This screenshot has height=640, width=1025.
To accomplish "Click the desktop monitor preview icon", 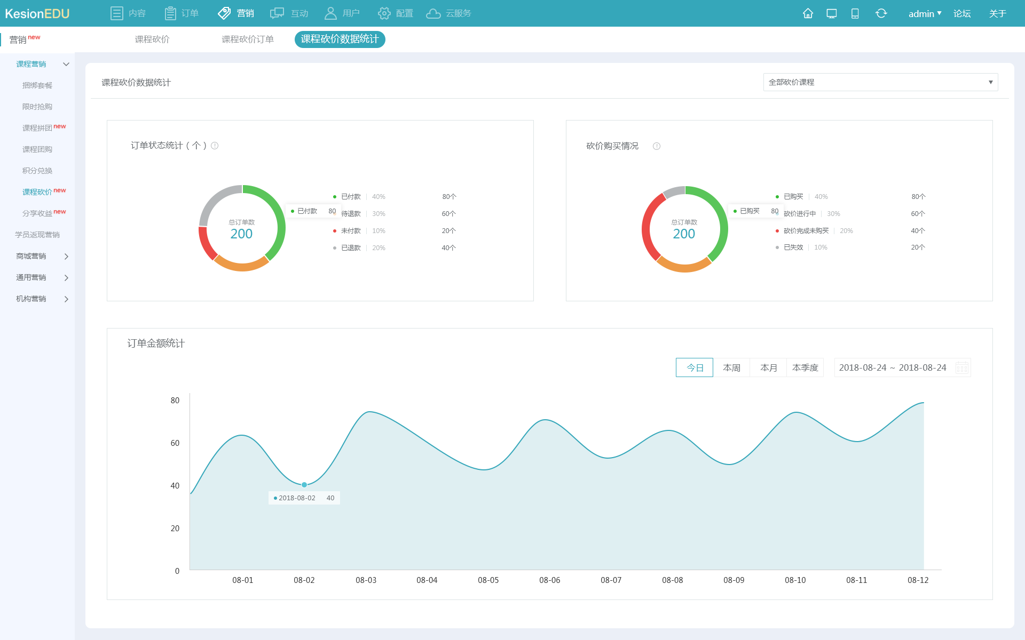I will 831,13.
